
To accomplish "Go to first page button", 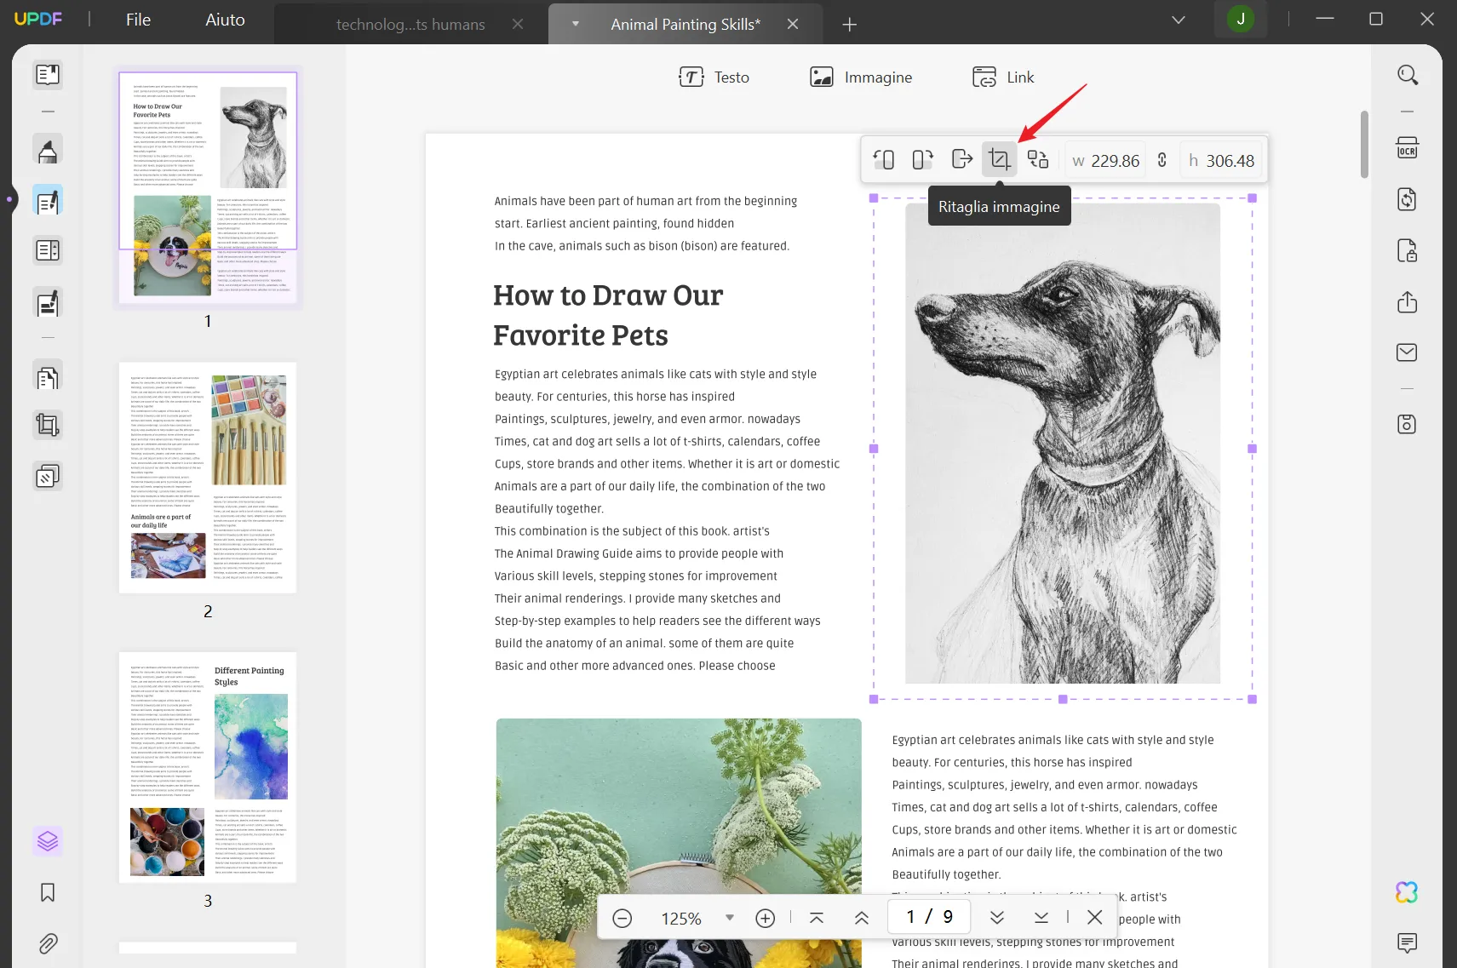I will click(x=817, y=918).
